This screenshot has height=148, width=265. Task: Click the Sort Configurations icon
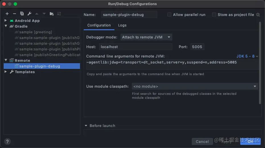[x=59, y=14]
